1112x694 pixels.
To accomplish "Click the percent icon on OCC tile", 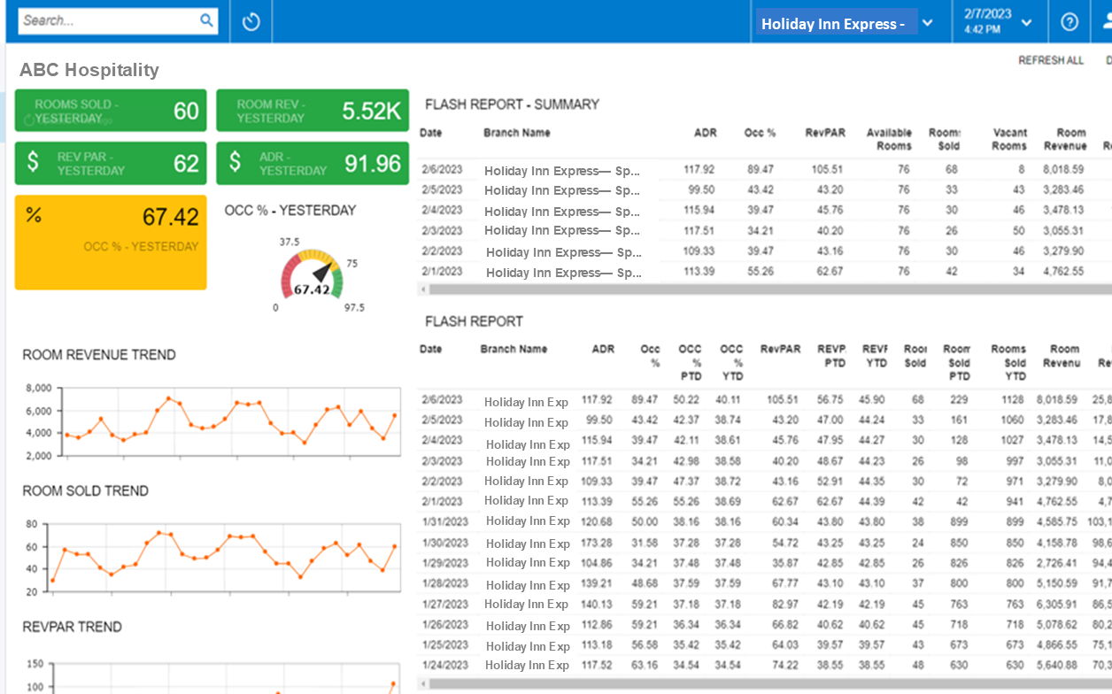I will pos(35,215).
